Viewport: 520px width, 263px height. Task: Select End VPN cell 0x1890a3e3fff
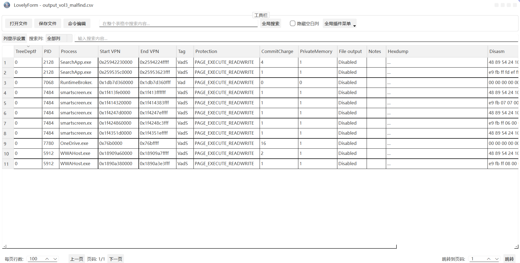click(x=157, y=164)
